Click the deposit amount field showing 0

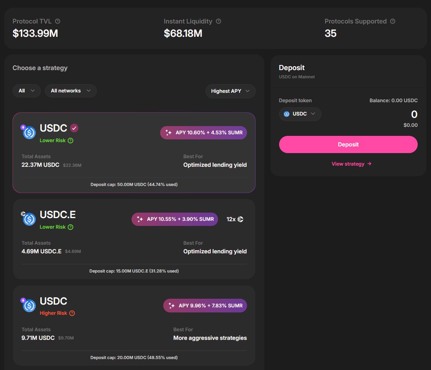point(414,114)
